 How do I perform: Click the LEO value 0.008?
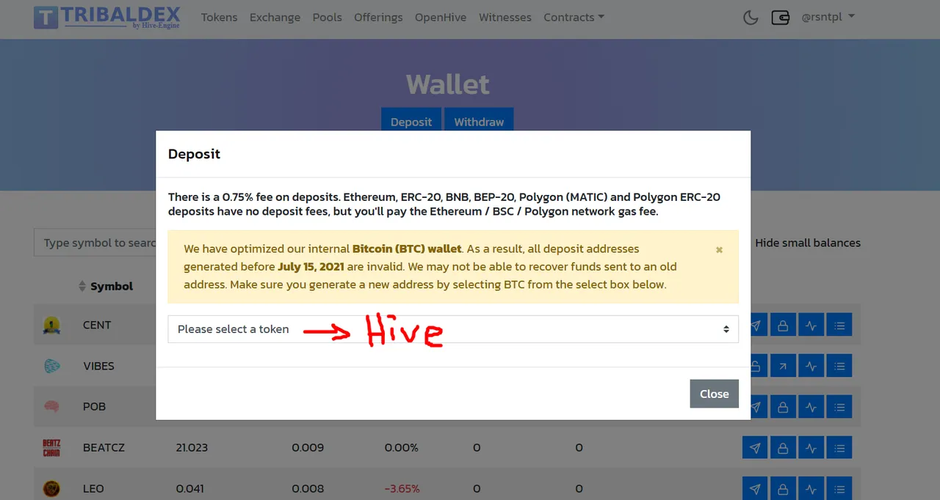pyautogui.click(x=307, y=488)
